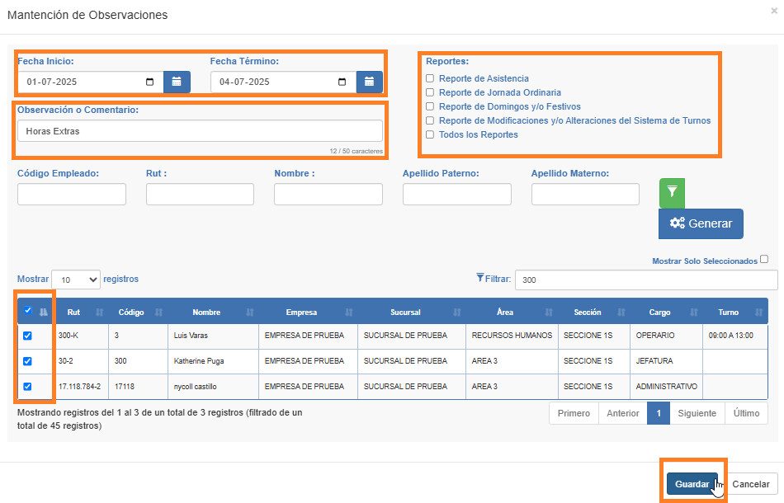The width and height of the screenshot is (784, 503).
Task: Click the turno cell 09:00 A 13:00
Action: [735, 336]
